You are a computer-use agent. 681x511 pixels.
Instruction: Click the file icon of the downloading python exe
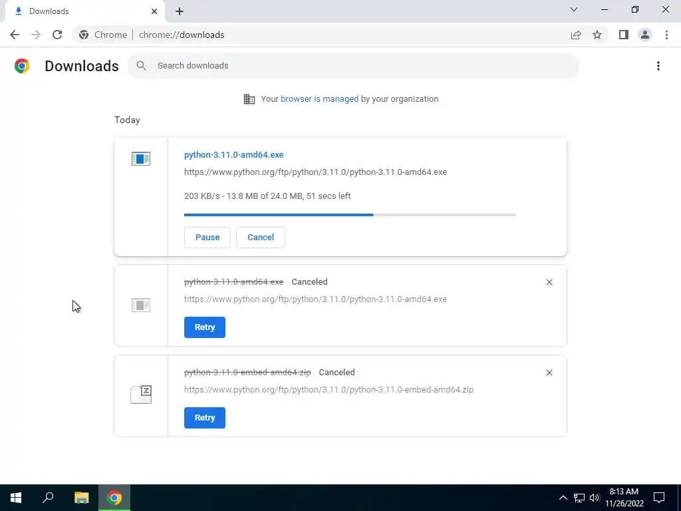(x=141, y=158)
